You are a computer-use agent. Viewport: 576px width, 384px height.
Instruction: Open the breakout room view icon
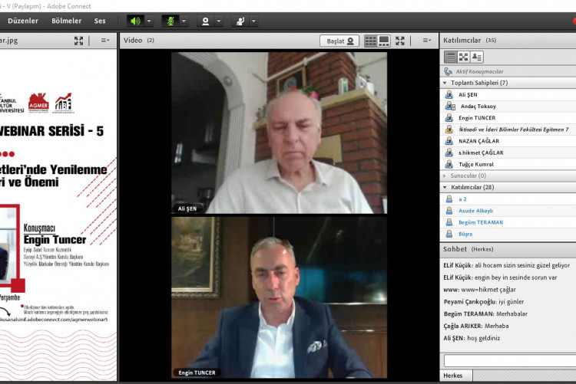pos(464,57)
